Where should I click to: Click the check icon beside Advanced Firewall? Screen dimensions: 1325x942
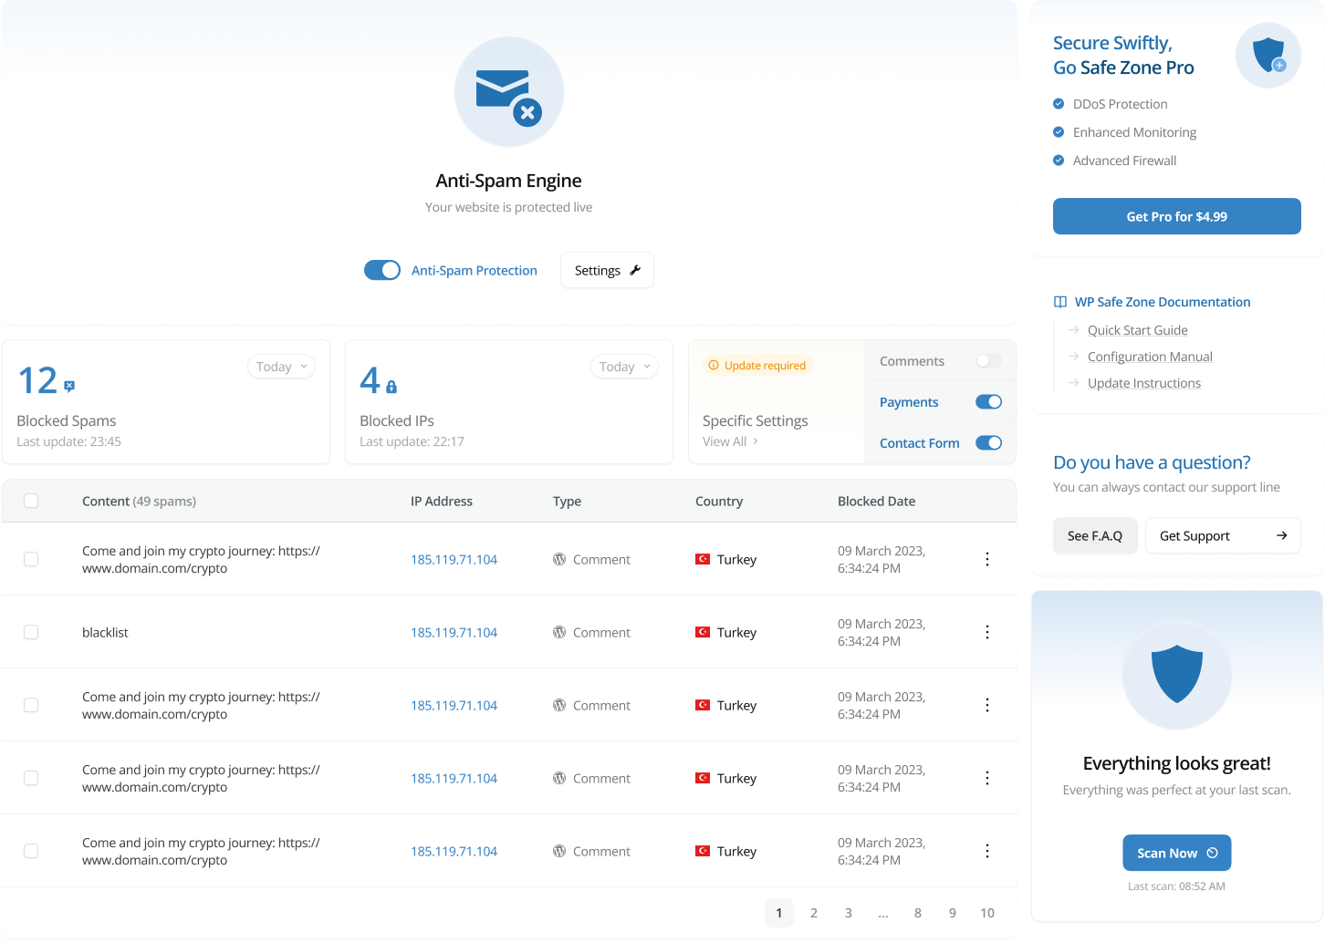(1059, 160)
